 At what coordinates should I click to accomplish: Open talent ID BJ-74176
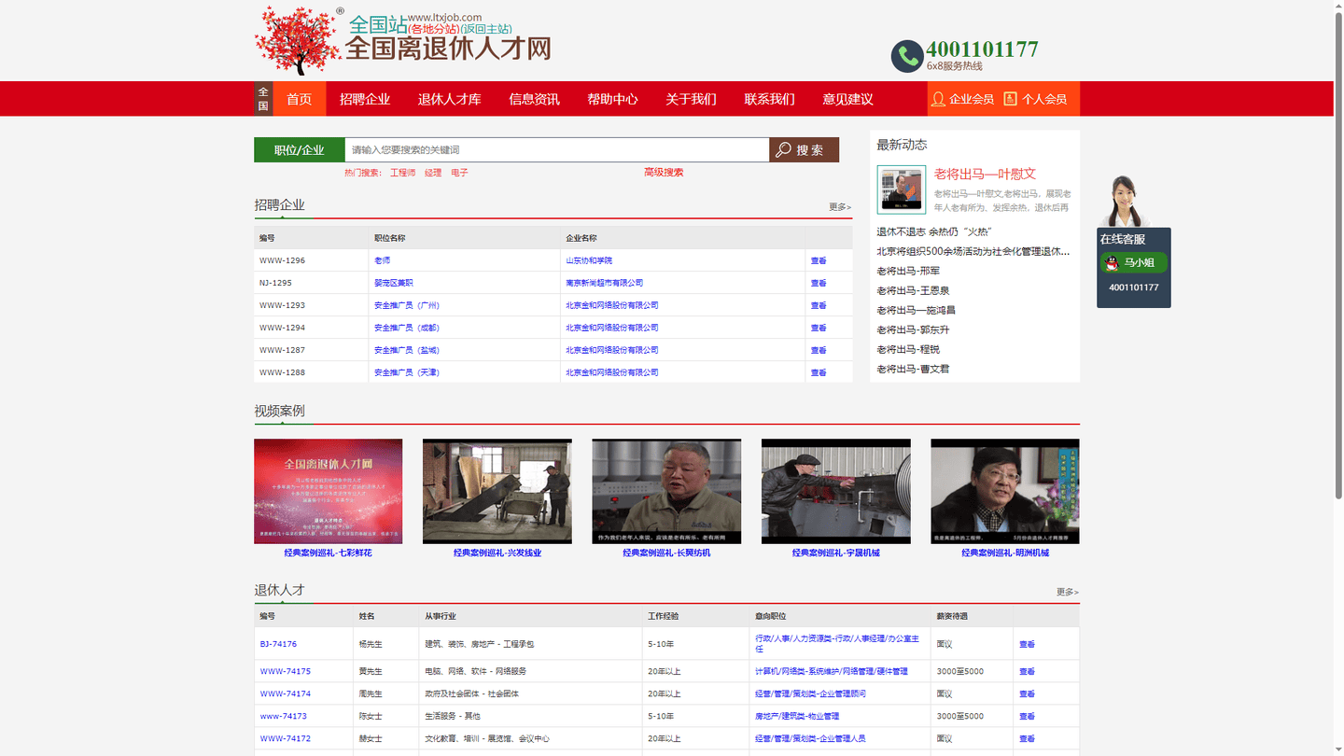(278, 644)
